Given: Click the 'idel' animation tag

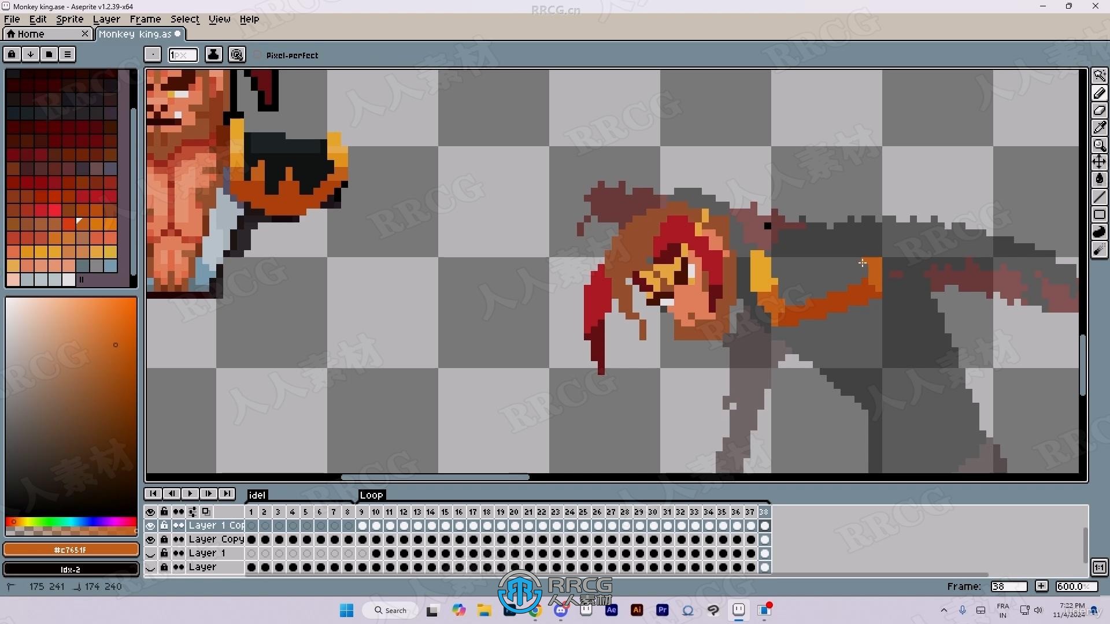Looking at the screenshot, I should click(257, 495).
